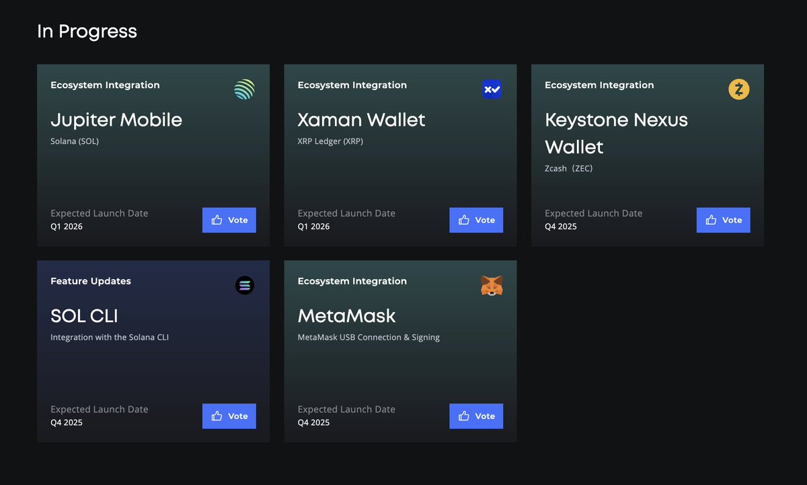
Task: Vote for MetaMask integration
Action: (x=476, y=416)
